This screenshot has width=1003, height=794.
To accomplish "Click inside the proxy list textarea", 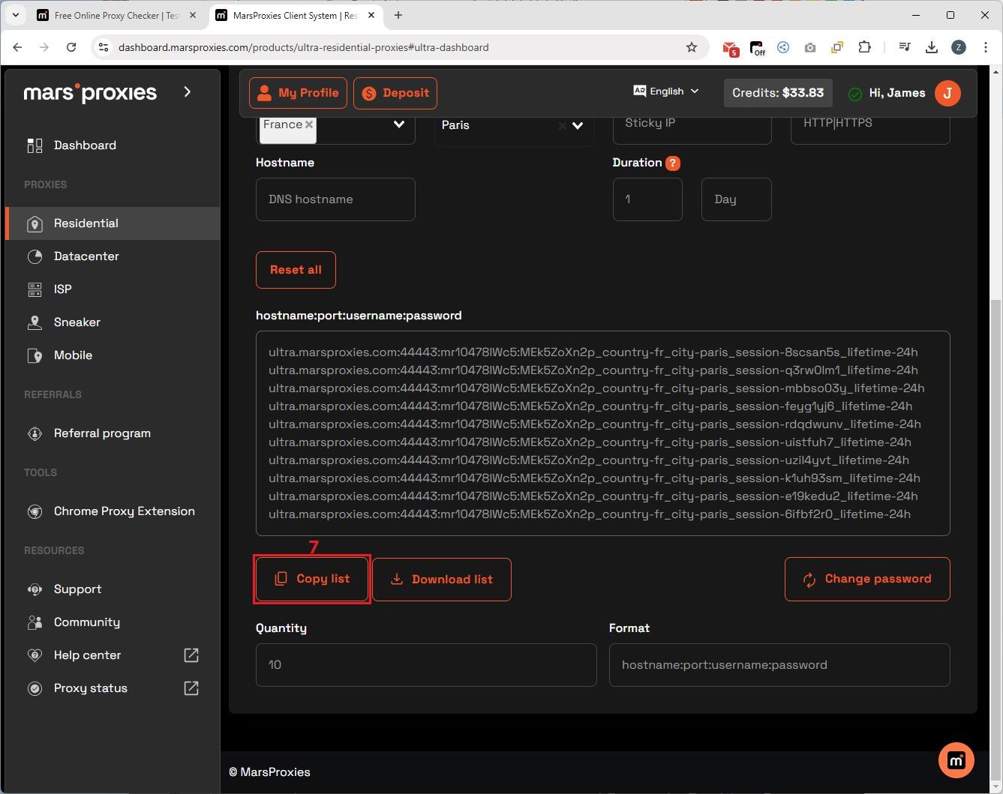I will [602, 433].
